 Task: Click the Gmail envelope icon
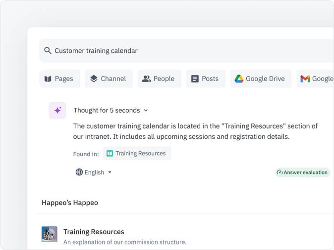point(305,79)
